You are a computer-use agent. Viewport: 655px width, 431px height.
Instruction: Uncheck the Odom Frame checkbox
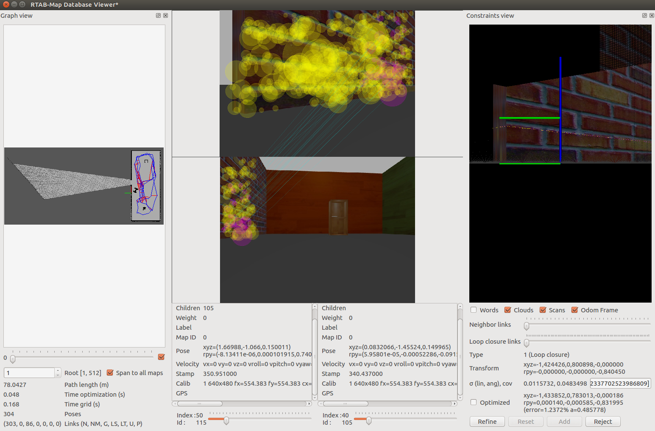(x=574, y=310)
